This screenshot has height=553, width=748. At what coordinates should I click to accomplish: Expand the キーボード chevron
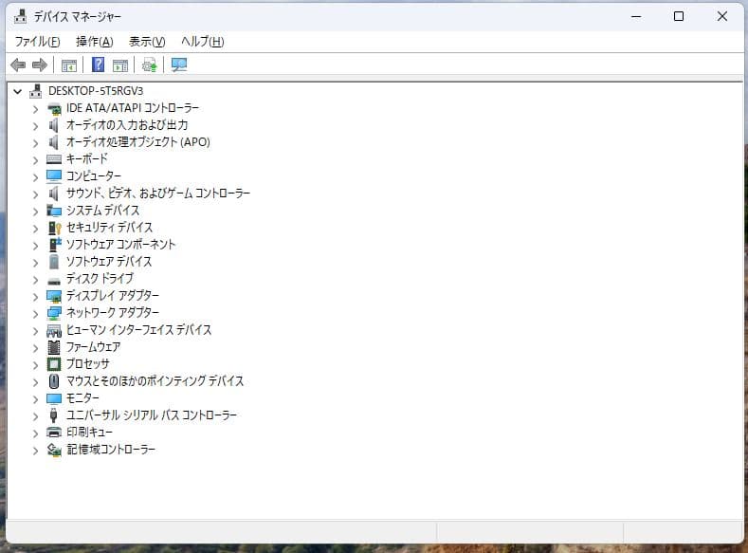pos(35,160)
